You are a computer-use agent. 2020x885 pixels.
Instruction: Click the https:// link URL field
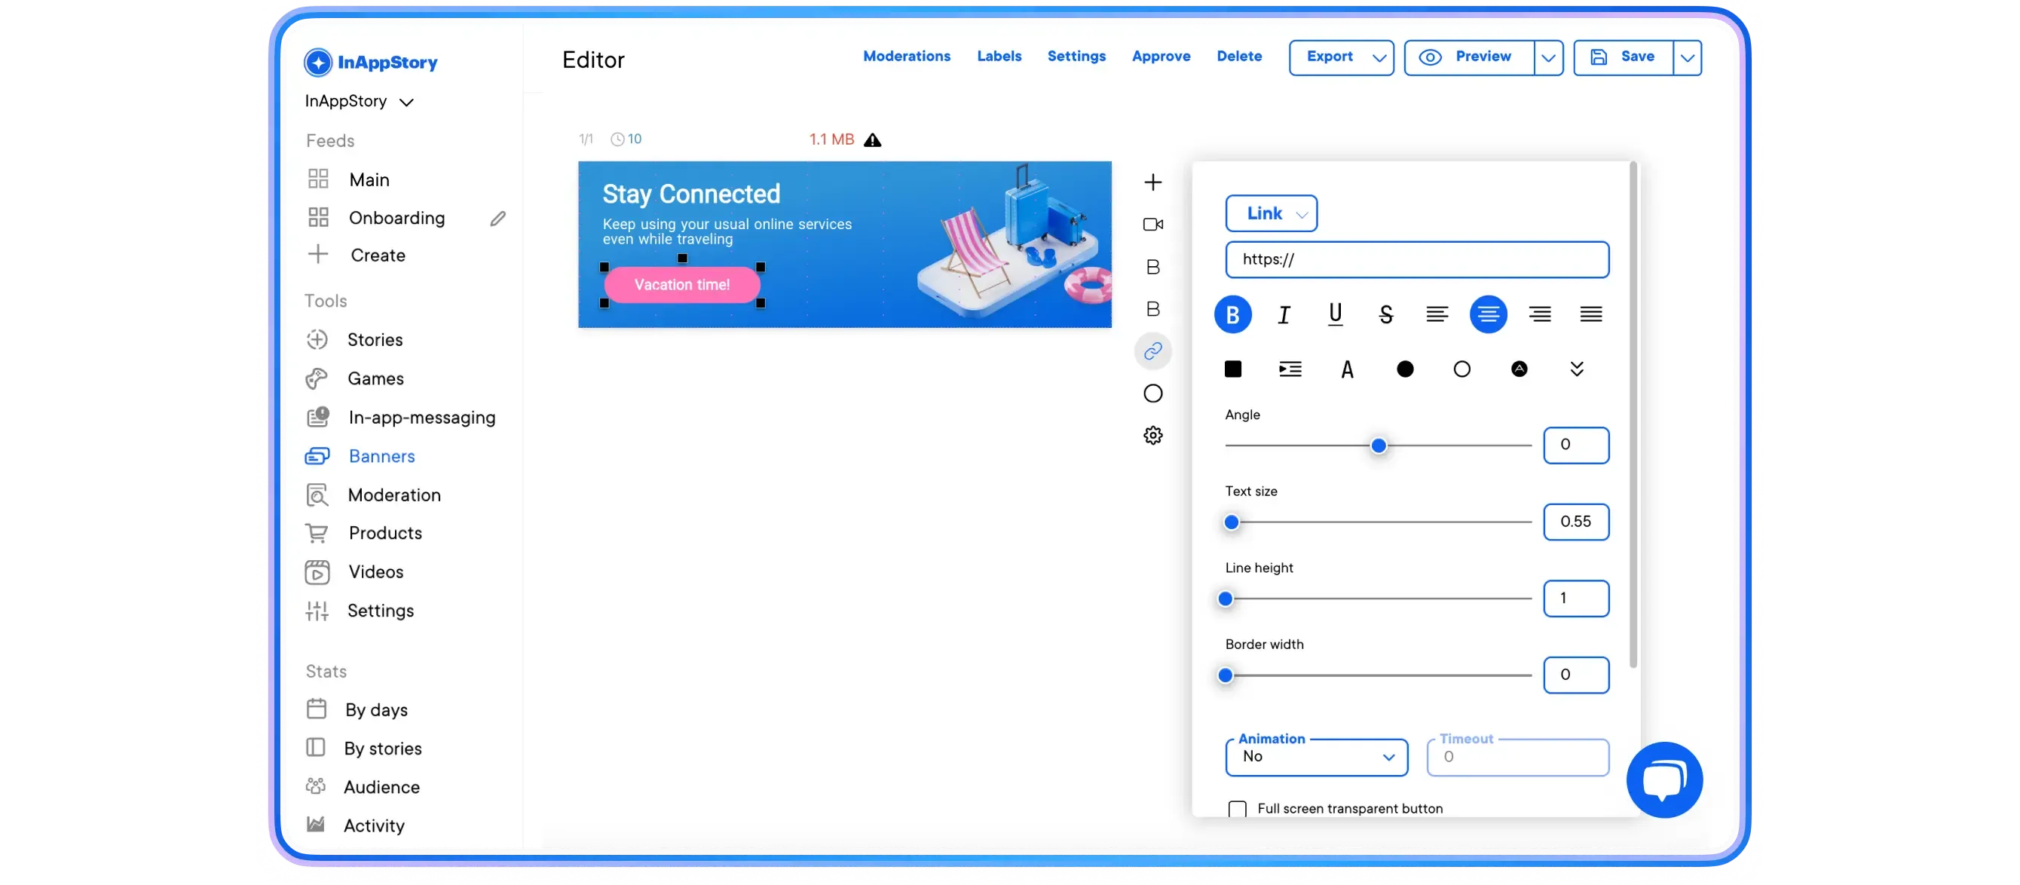[x=1417, y=259]
